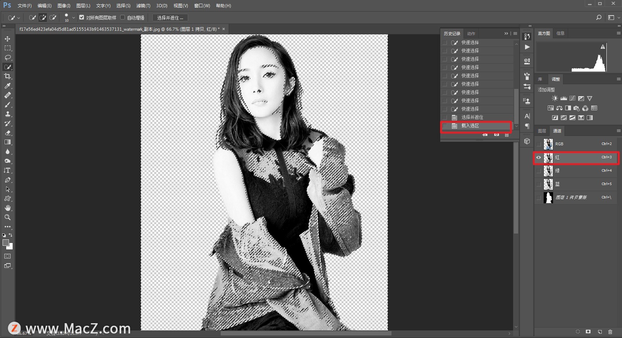Select the 载入选区 history state
This screenshot has height=338, width=622.
[x=477, y=126]
